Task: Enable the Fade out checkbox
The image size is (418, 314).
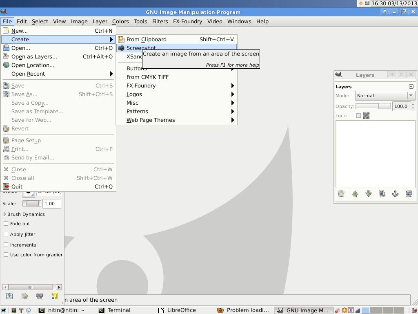Action: (6, 224)
